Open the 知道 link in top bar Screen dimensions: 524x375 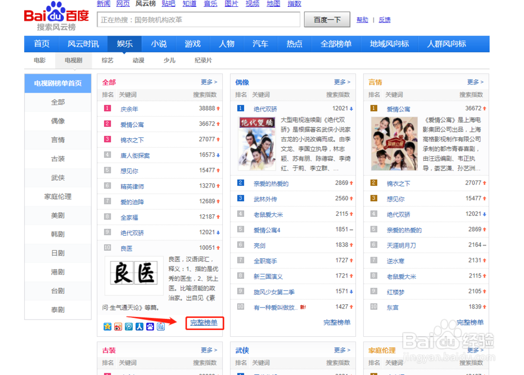190,4
